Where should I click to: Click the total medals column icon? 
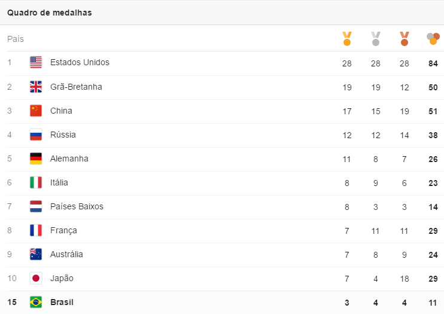433,39
